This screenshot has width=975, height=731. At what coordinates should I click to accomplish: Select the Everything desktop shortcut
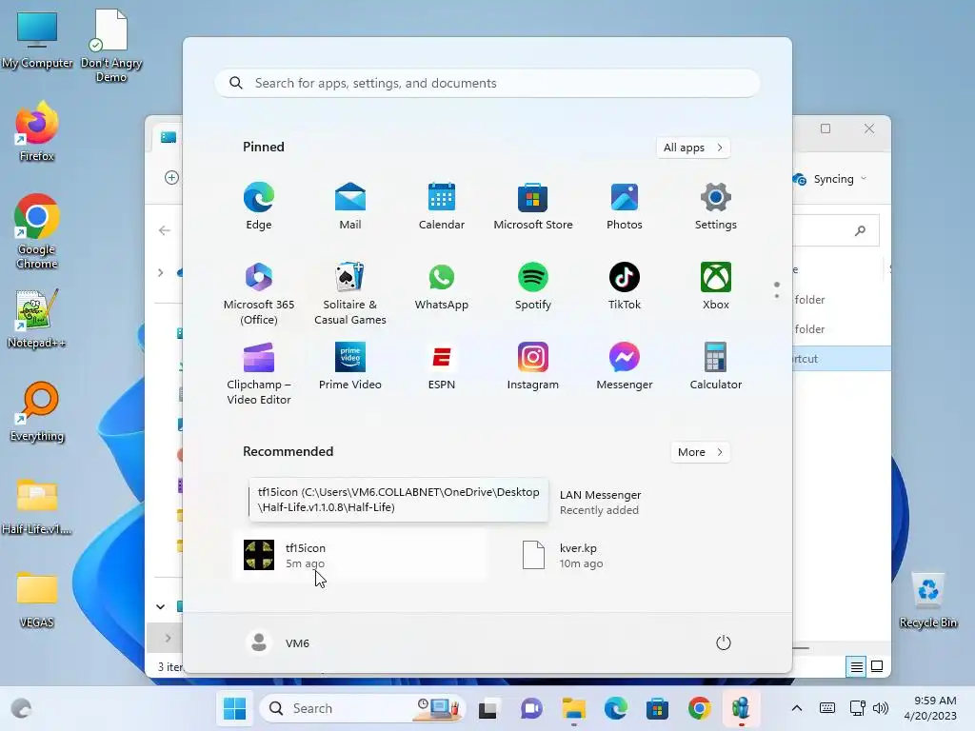coord(37,411)
